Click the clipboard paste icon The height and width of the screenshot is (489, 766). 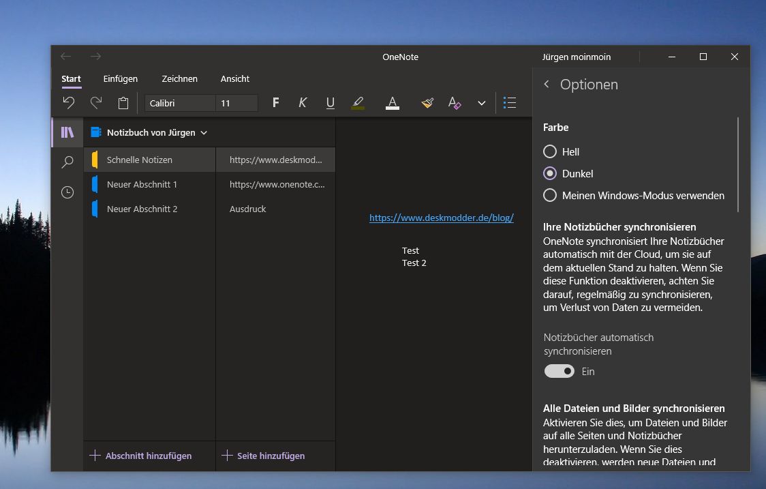tap(123, 103)
